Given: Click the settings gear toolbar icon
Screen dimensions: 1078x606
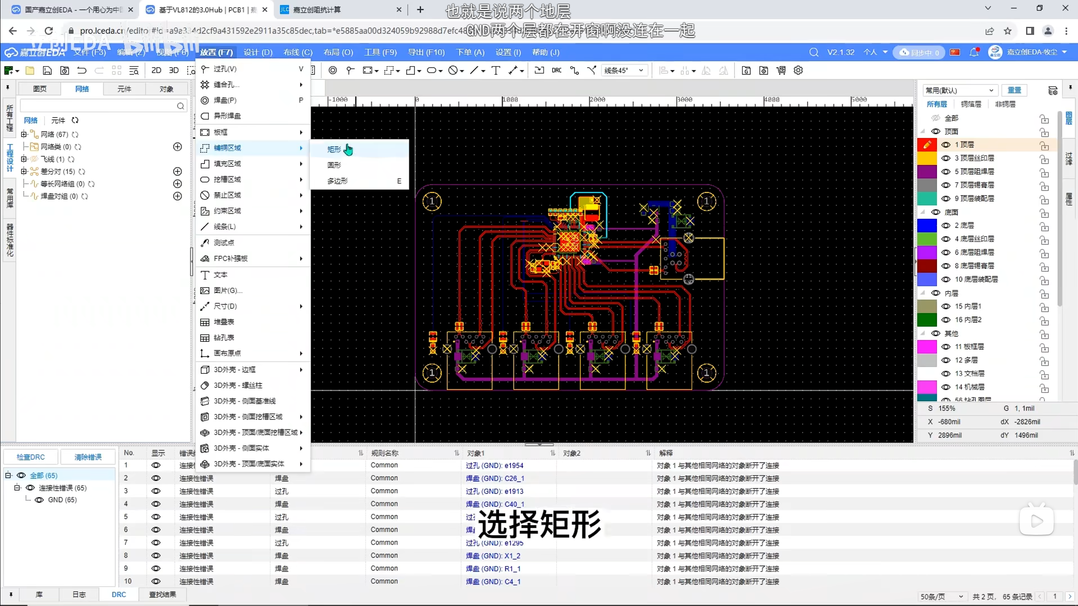Looking at the screenshot, I should pos(798,70).
